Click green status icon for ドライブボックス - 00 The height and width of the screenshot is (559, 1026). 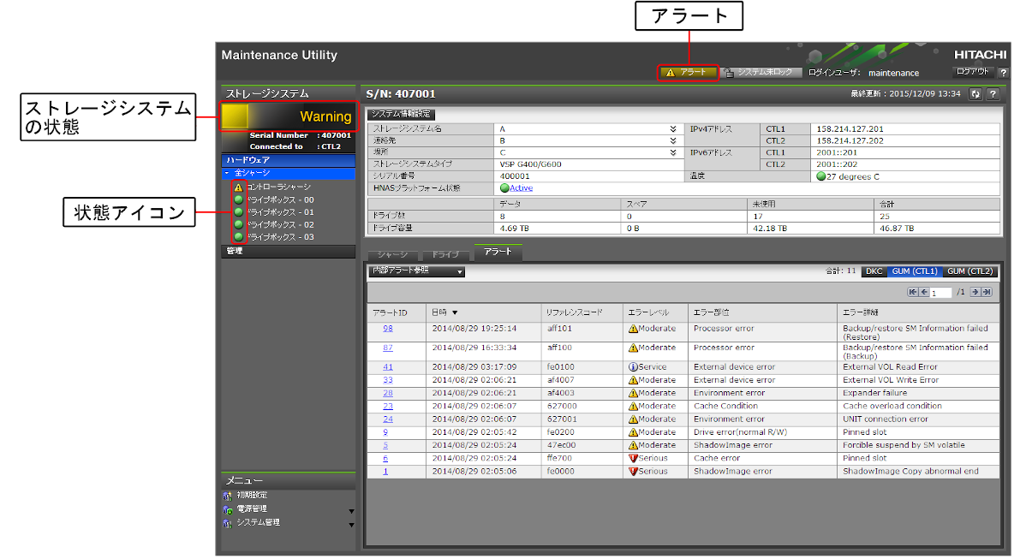(238, 199)
